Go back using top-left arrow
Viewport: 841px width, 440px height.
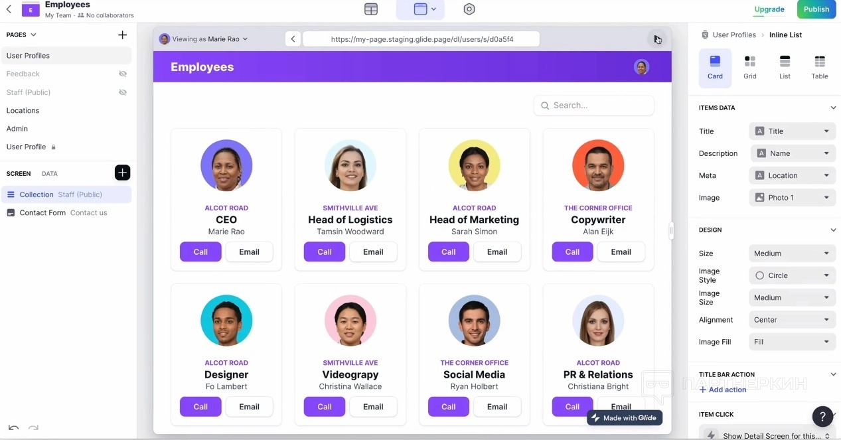[x=9, y=9]
